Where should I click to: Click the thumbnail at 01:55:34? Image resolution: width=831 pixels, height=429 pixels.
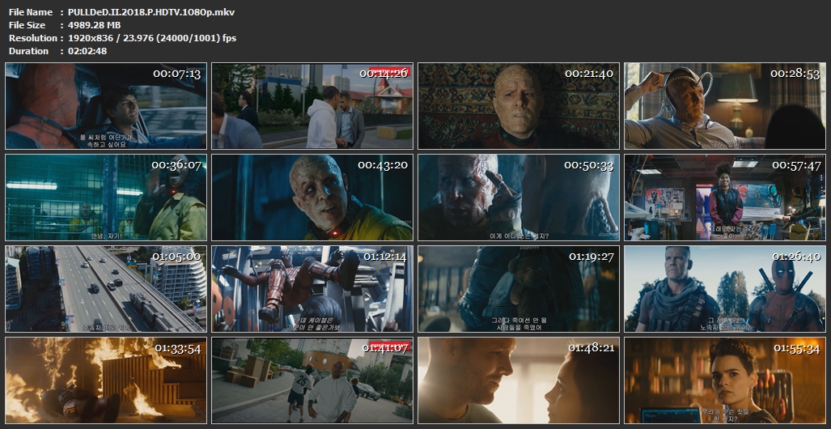(x=724, y=380)
